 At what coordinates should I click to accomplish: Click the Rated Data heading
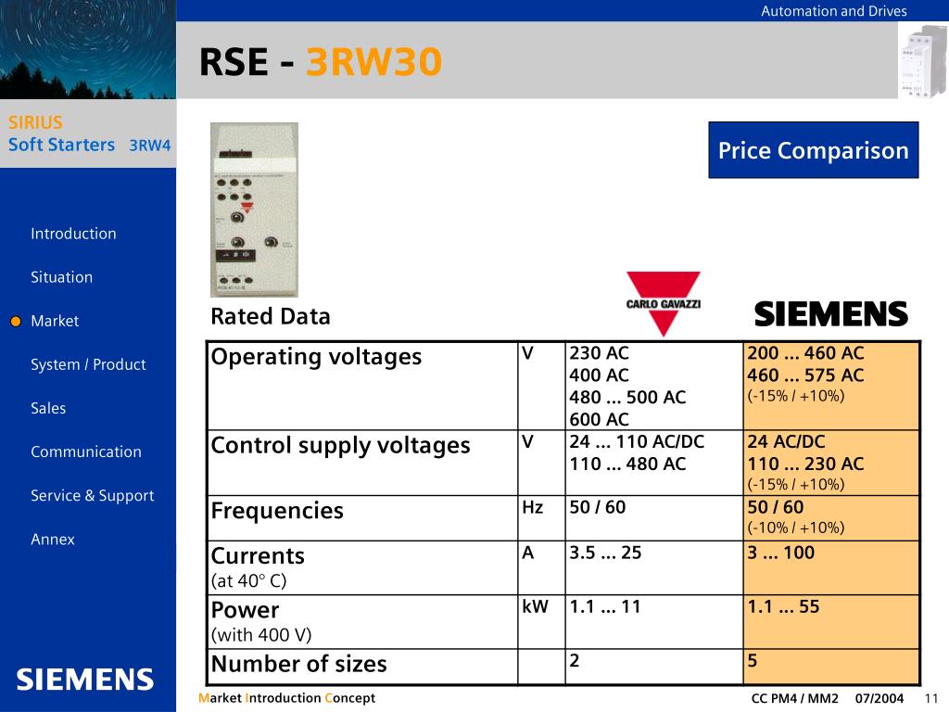271,316
